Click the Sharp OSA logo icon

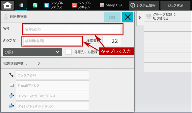point(102,5)
